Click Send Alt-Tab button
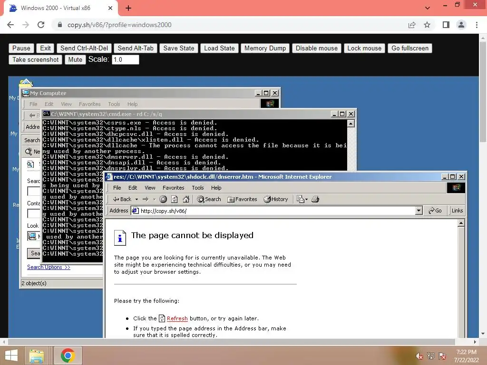487x365 pixels. coord(136,48)
